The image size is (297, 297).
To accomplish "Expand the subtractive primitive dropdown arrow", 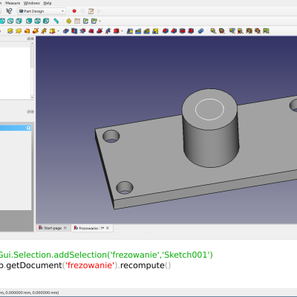I will click(122, 31).
